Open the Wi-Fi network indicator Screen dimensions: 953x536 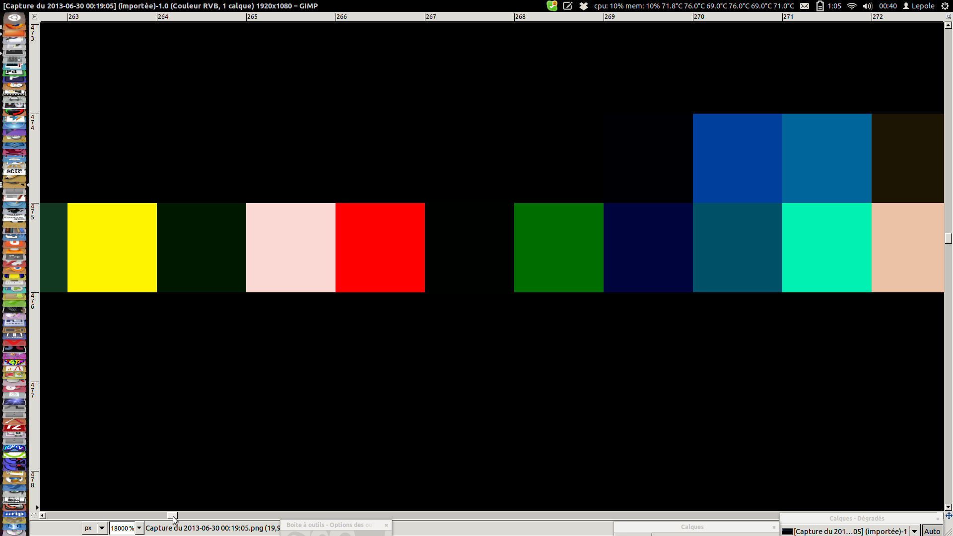pos(852,6)
